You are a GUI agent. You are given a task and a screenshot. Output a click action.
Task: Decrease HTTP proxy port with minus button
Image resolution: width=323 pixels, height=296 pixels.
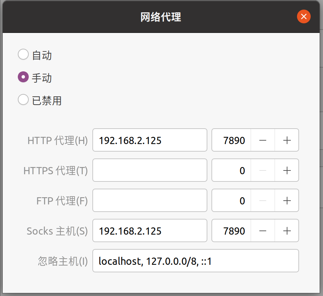tap(263, 140)
